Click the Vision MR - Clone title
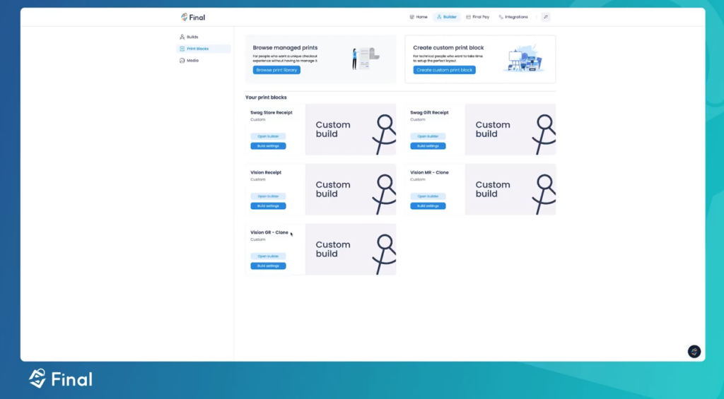 click(x=429, y=172)
